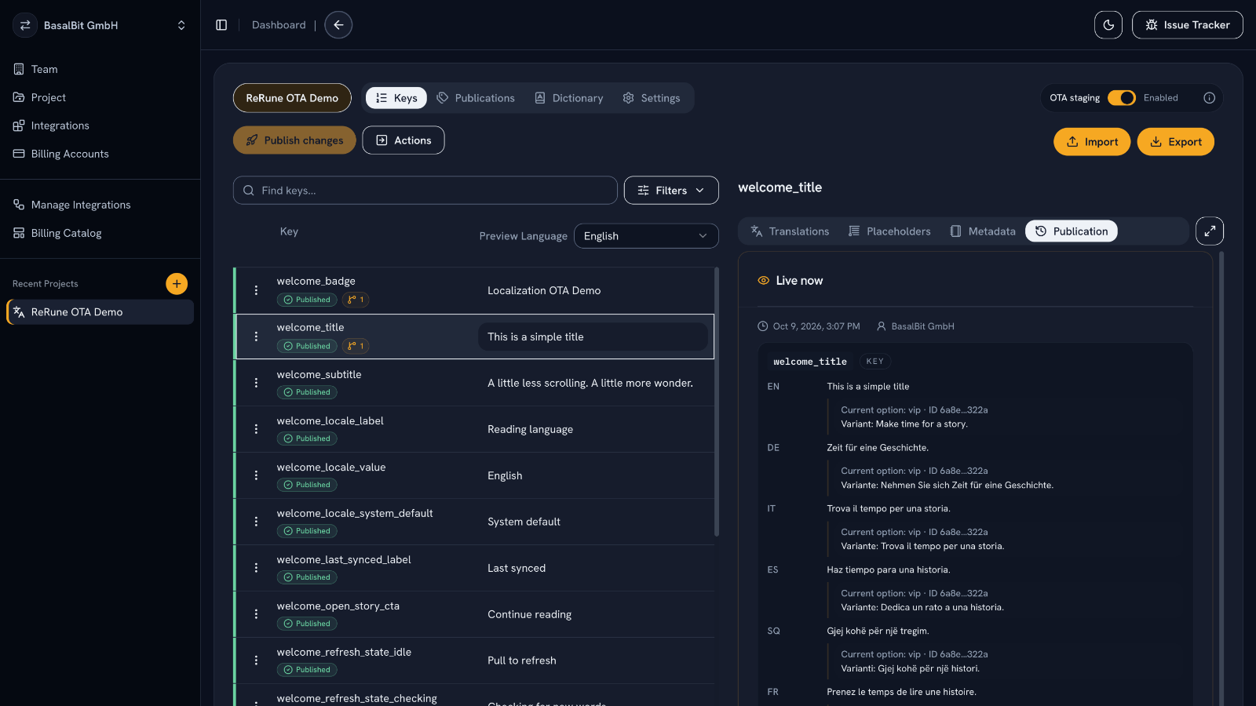Open Billing Accounts in the sidebar
1256x706 pixels.
100,154
